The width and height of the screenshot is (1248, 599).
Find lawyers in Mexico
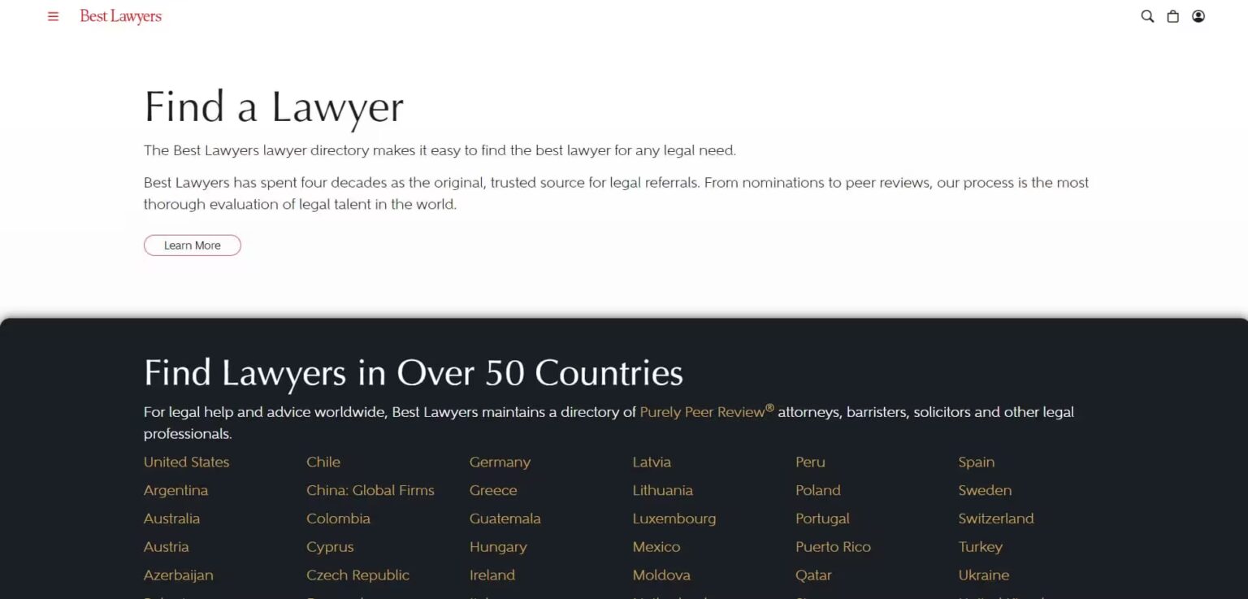click(656, 546)
